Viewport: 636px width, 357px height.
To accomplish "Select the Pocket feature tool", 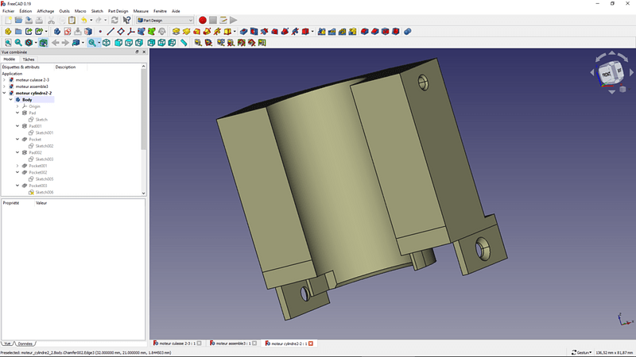I will coord(243,32).
